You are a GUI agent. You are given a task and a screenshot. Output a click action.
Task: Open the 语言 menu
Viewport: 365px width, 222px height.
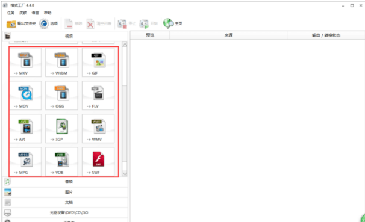[x=36, y=13]
